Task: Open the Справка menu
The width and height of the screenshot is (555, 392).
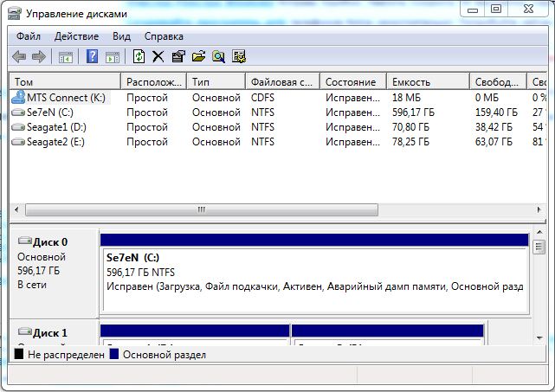Action: pos(164,36)
